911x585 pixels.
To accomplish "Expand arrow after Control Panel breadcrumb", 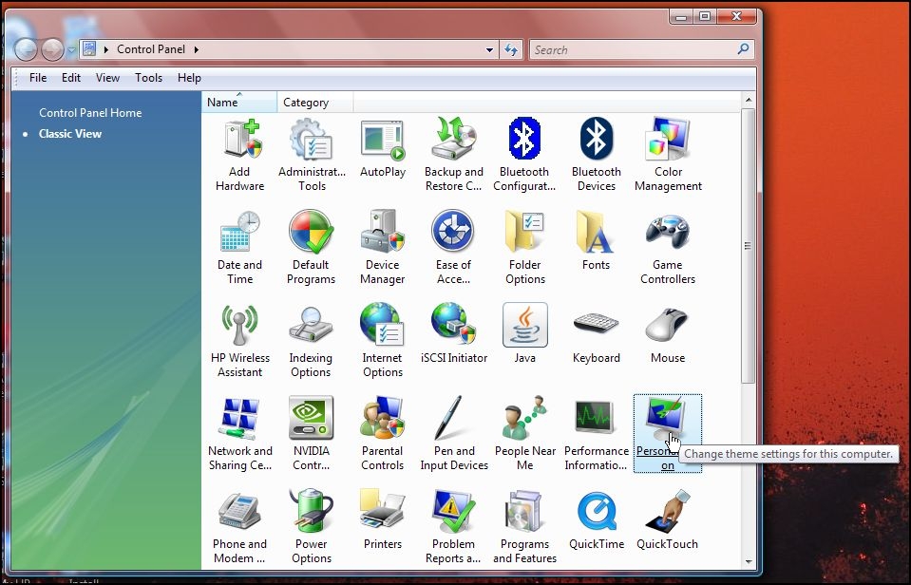I will [x=197, y=50].
